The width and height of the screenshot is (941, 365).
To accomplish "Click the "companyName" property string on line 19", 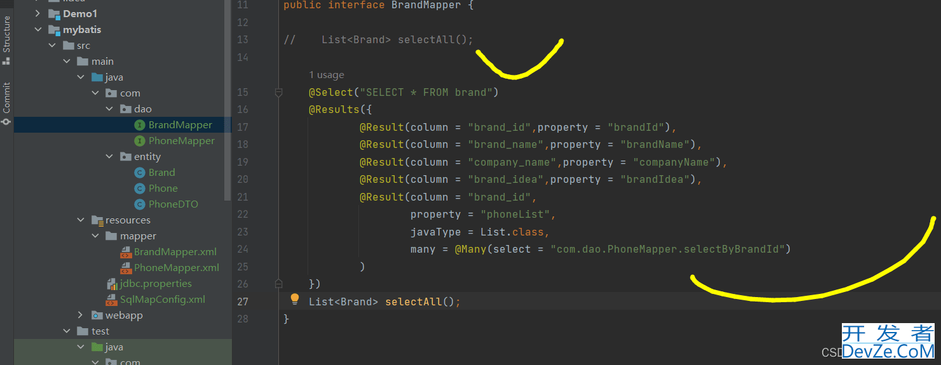I will point(674,162).
